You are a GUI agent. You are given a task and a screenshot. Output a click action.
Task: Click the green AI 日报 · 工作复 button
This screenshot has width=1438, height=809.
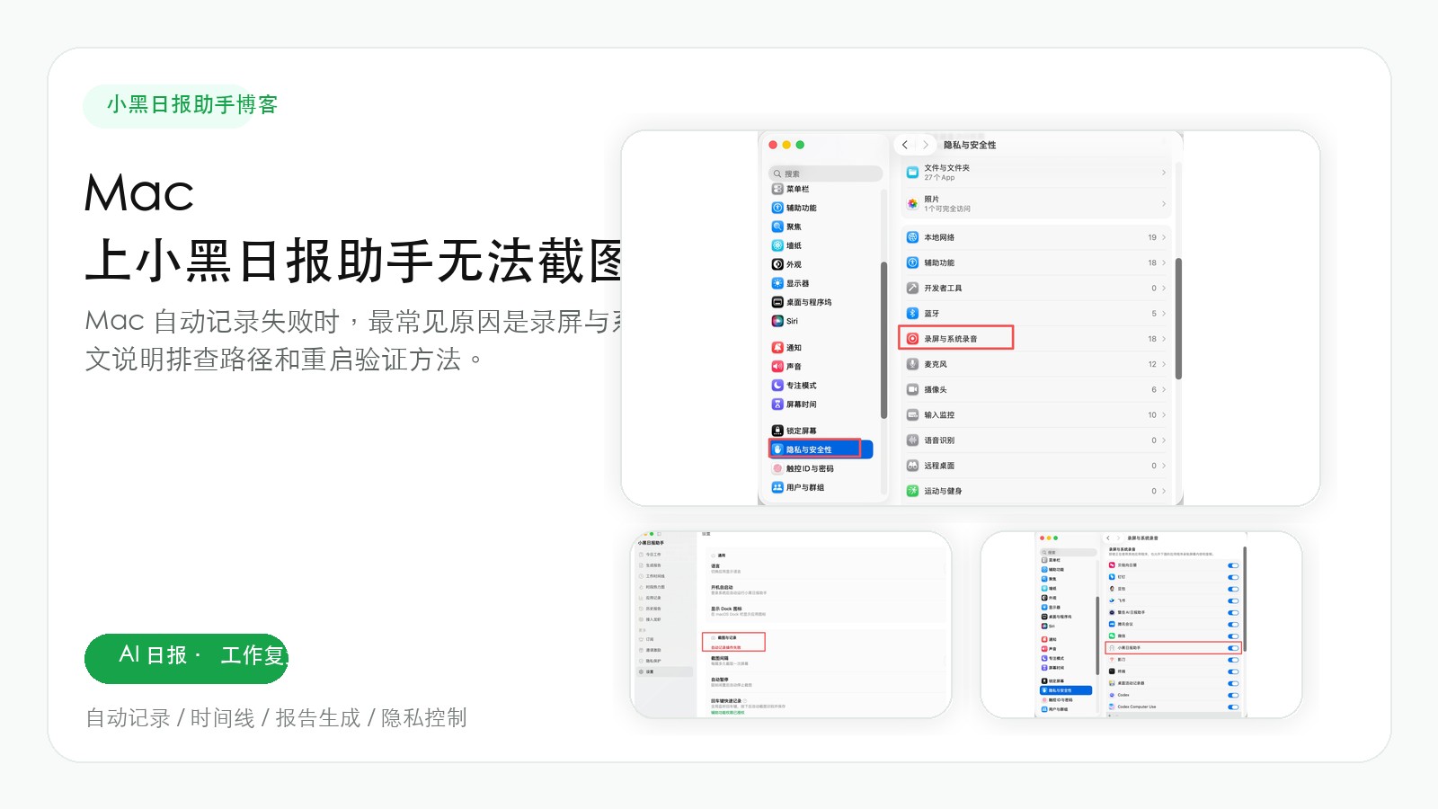186,659
